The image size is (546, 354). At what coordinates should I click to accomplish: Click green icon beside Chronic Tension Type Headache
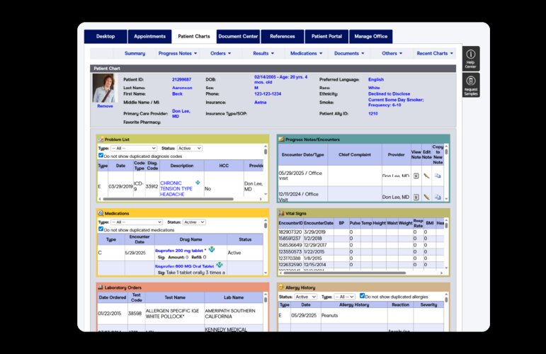[x=198, y=183]
